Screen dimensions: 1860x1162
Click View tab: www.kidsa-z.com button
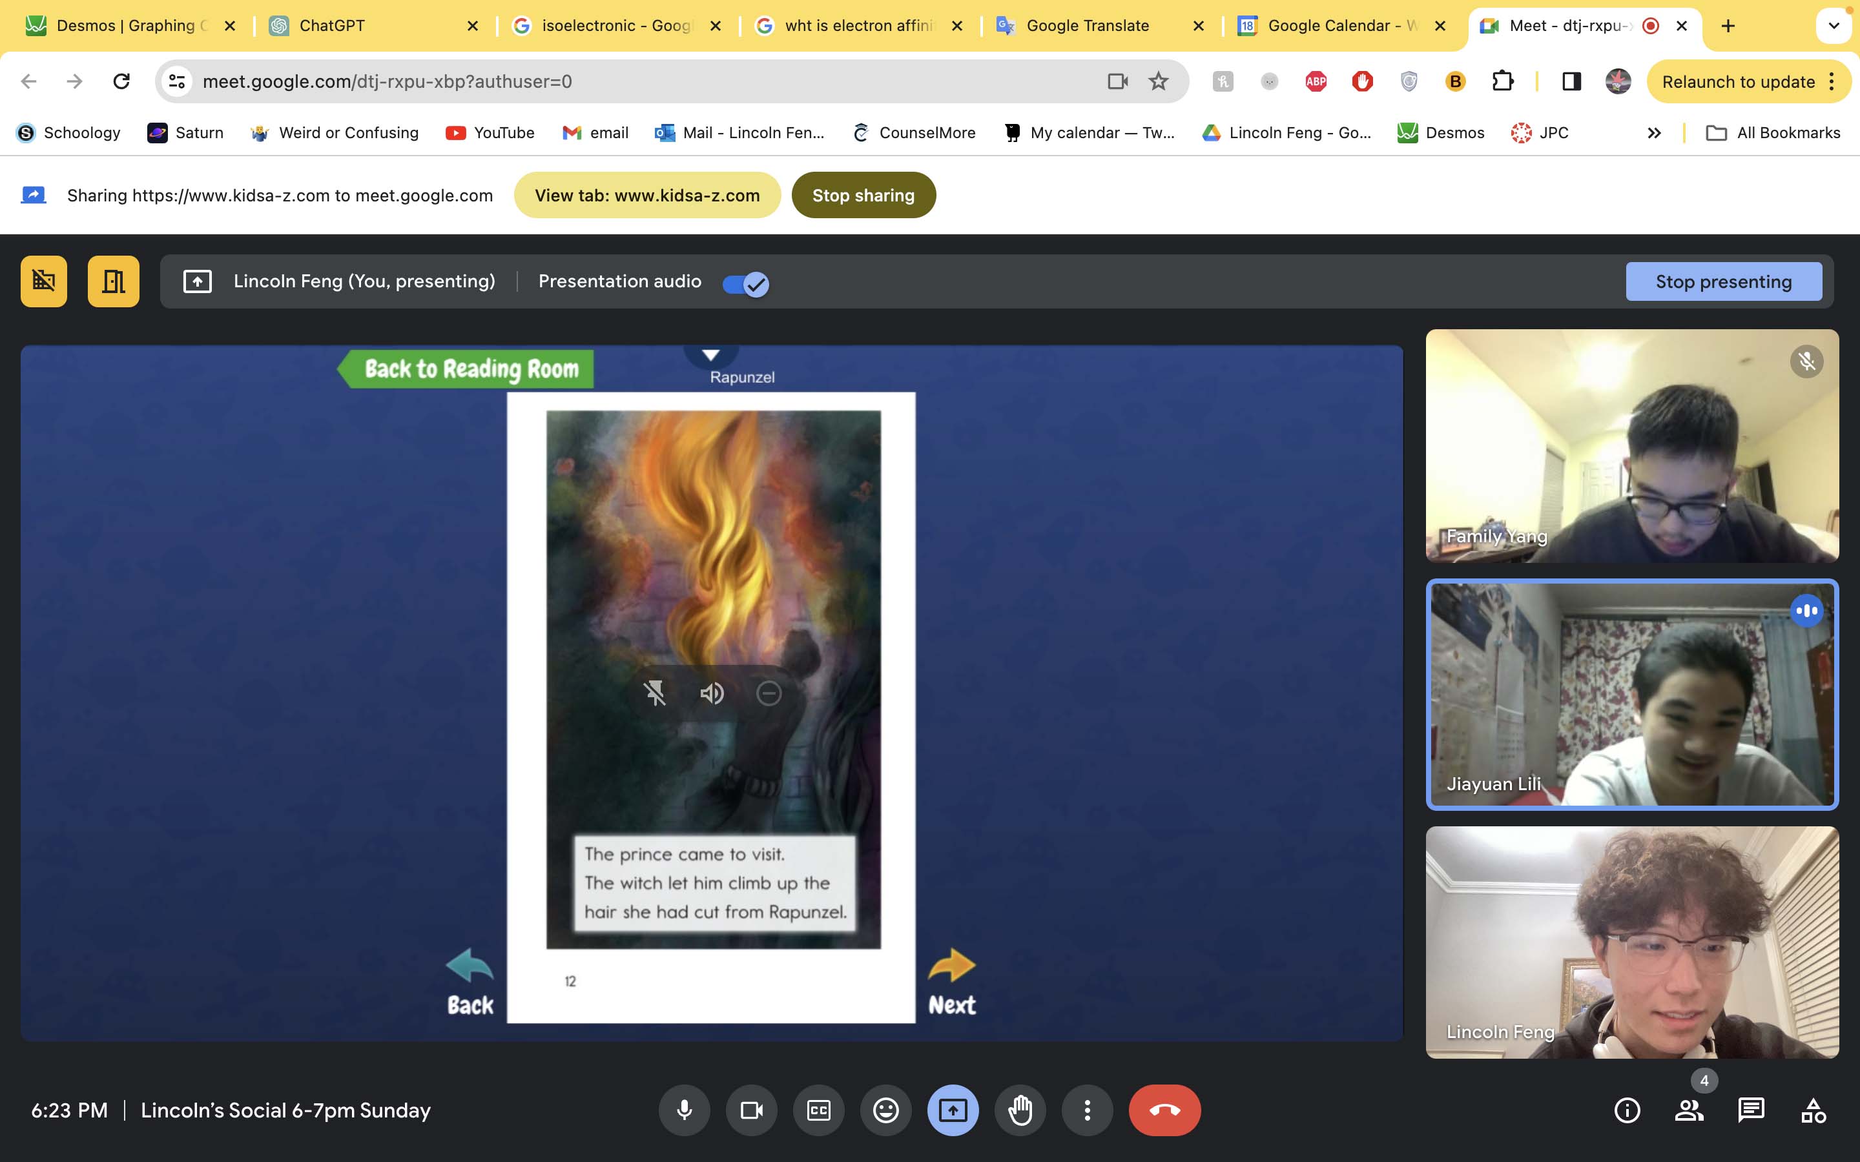pos(647,195)
